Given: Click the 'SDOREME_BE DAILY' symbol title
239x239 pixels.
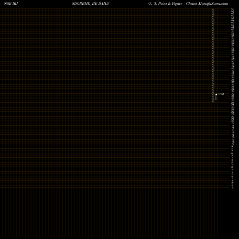Looking at the screenshot, I should point(90,4).
